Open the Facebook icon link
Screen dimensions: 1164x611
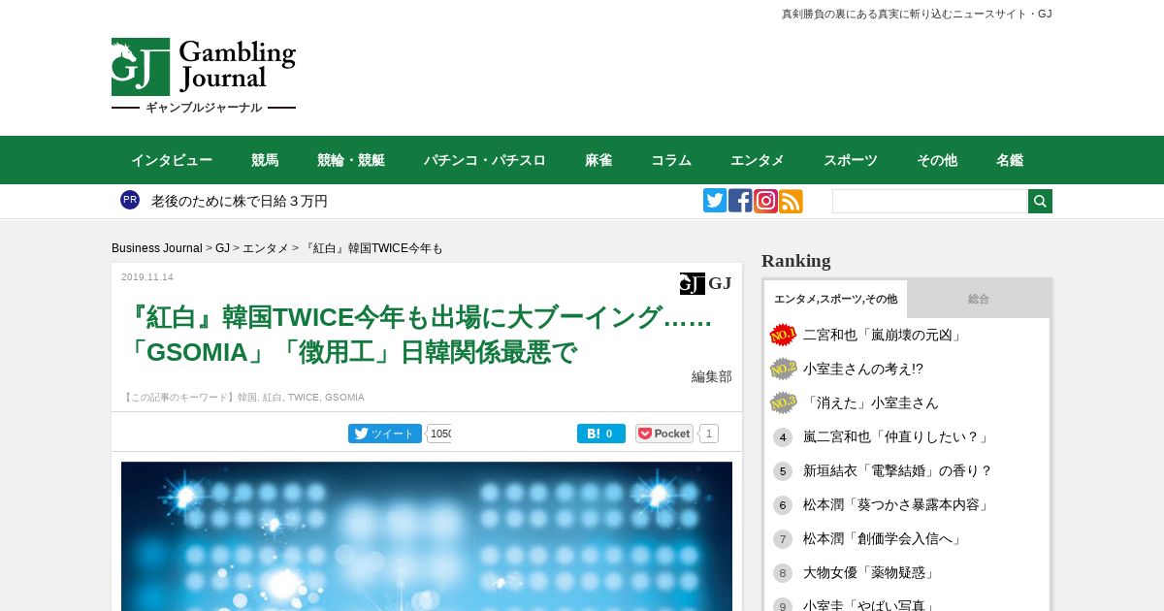[x=740, y=201]
